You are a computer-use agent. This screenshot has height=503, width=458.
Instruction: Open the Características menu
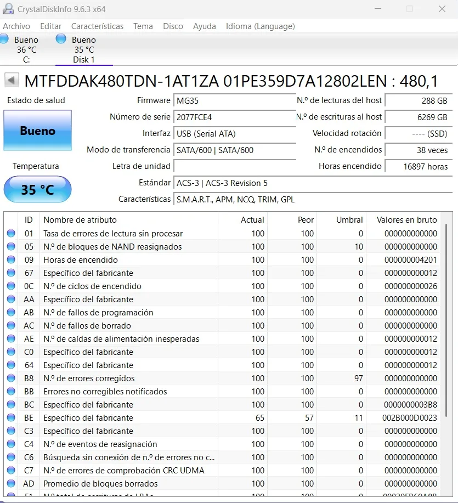click(97, 26)
